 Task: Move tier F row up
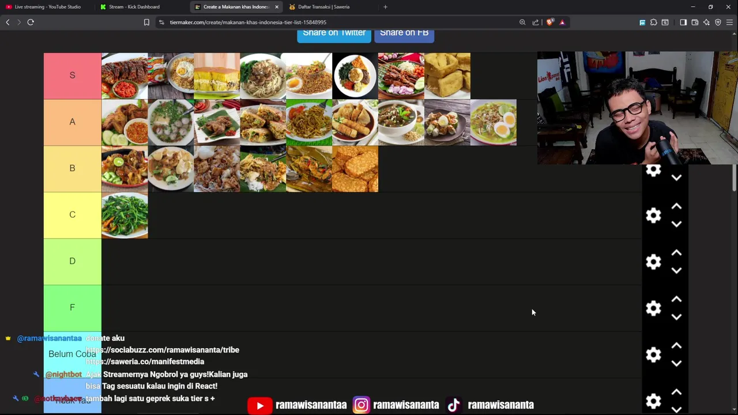(x=676, y=299)
